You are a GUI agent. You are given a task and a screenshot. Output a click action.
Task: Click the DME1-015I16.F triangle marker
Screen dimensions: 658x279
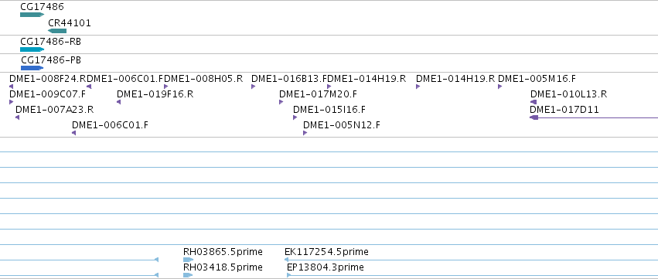click(x=295, y=117)
